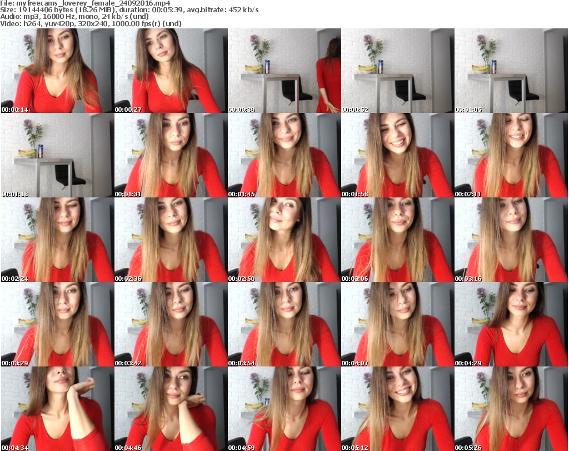Click the Audio mp3 info line
Viewport: 569px width, 451px height.
click(x=74, y=17)
